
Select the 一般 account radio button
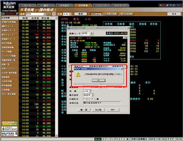93,99
